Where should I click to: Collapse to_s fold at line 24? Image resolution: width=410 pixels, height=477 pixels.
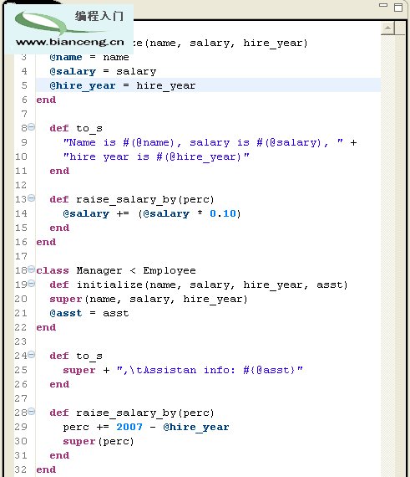(x=31, y=355)
